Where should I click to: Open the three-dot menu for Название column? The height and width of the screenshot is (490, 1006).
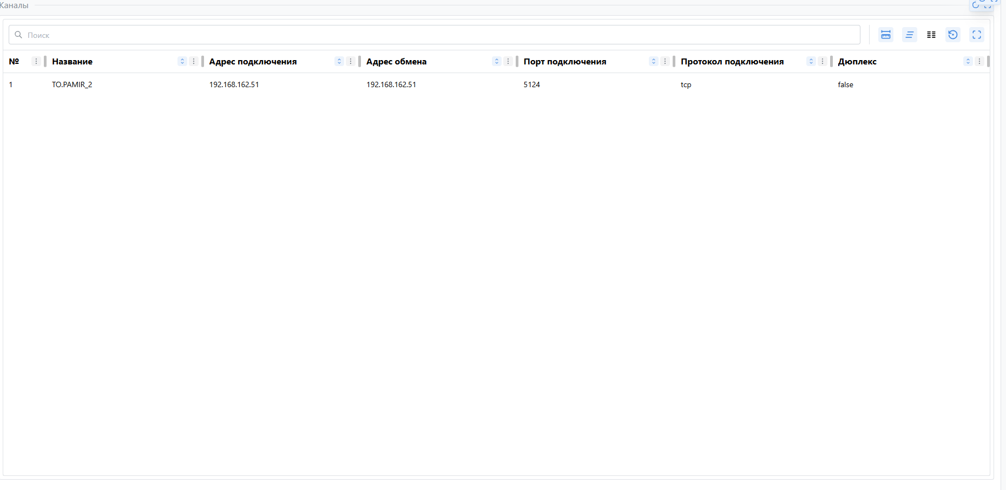click(194, 61)
